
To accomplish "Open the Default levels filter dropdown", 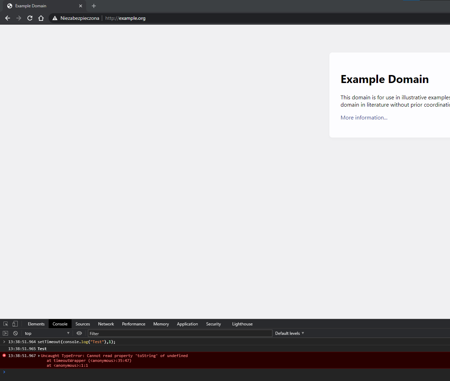I will [x=289, y=333].
